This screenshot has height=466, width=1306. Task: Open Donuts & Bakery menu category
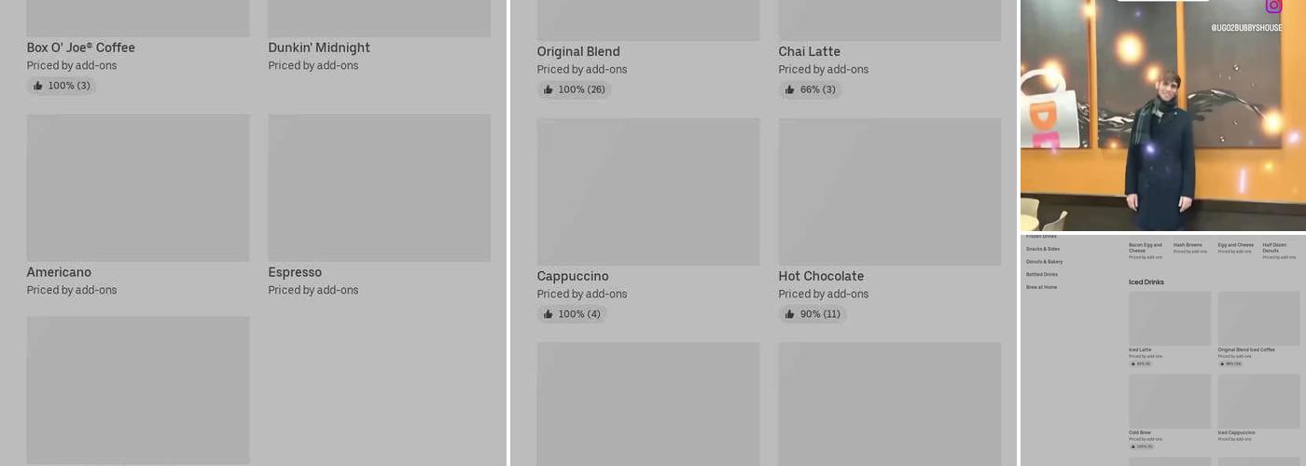coord(1044,262)
